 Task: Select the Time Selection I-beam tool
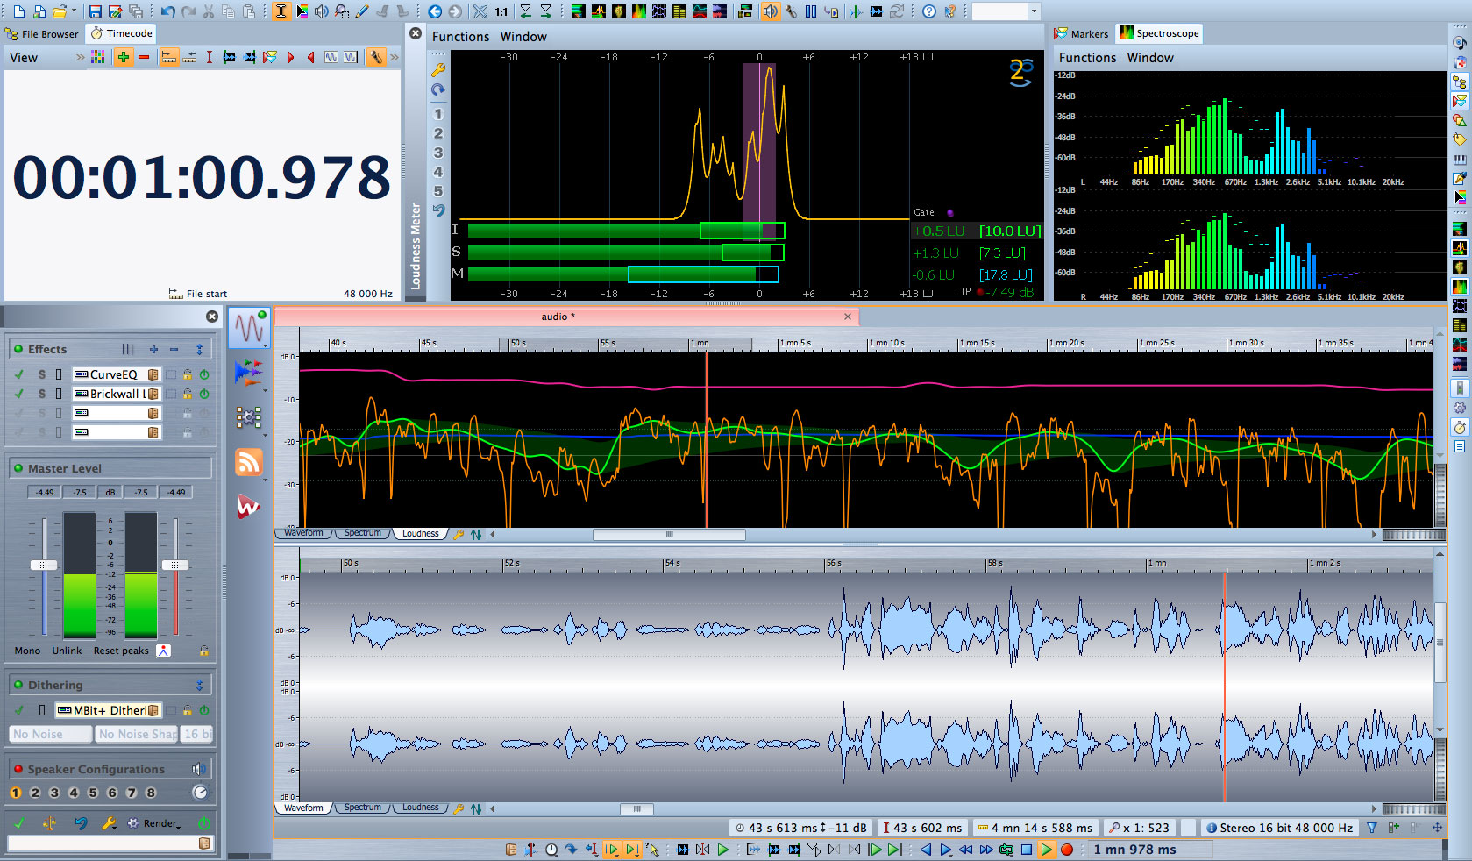[281, 11]
